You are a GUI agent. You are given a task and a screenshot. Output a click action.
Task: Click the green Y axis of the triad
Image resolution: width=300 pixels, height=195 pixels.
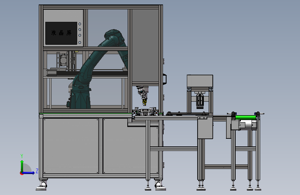(x=22, y=166)
